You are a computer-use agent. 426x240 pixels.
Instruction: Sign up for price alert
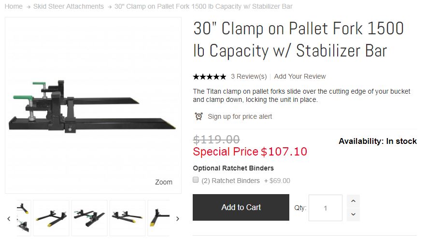[240, 116]
